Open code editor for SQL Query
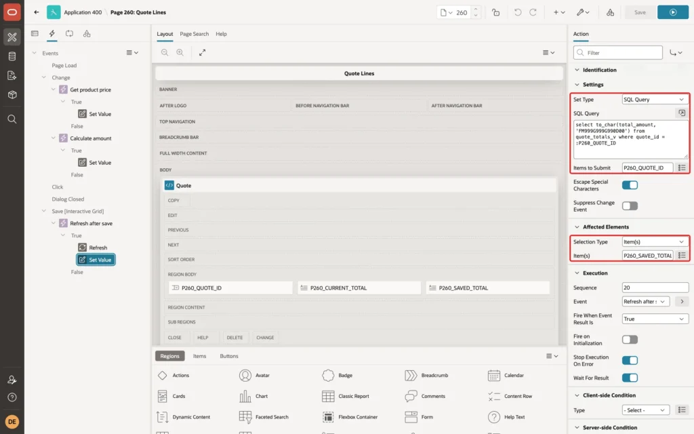 pos(682,113)
